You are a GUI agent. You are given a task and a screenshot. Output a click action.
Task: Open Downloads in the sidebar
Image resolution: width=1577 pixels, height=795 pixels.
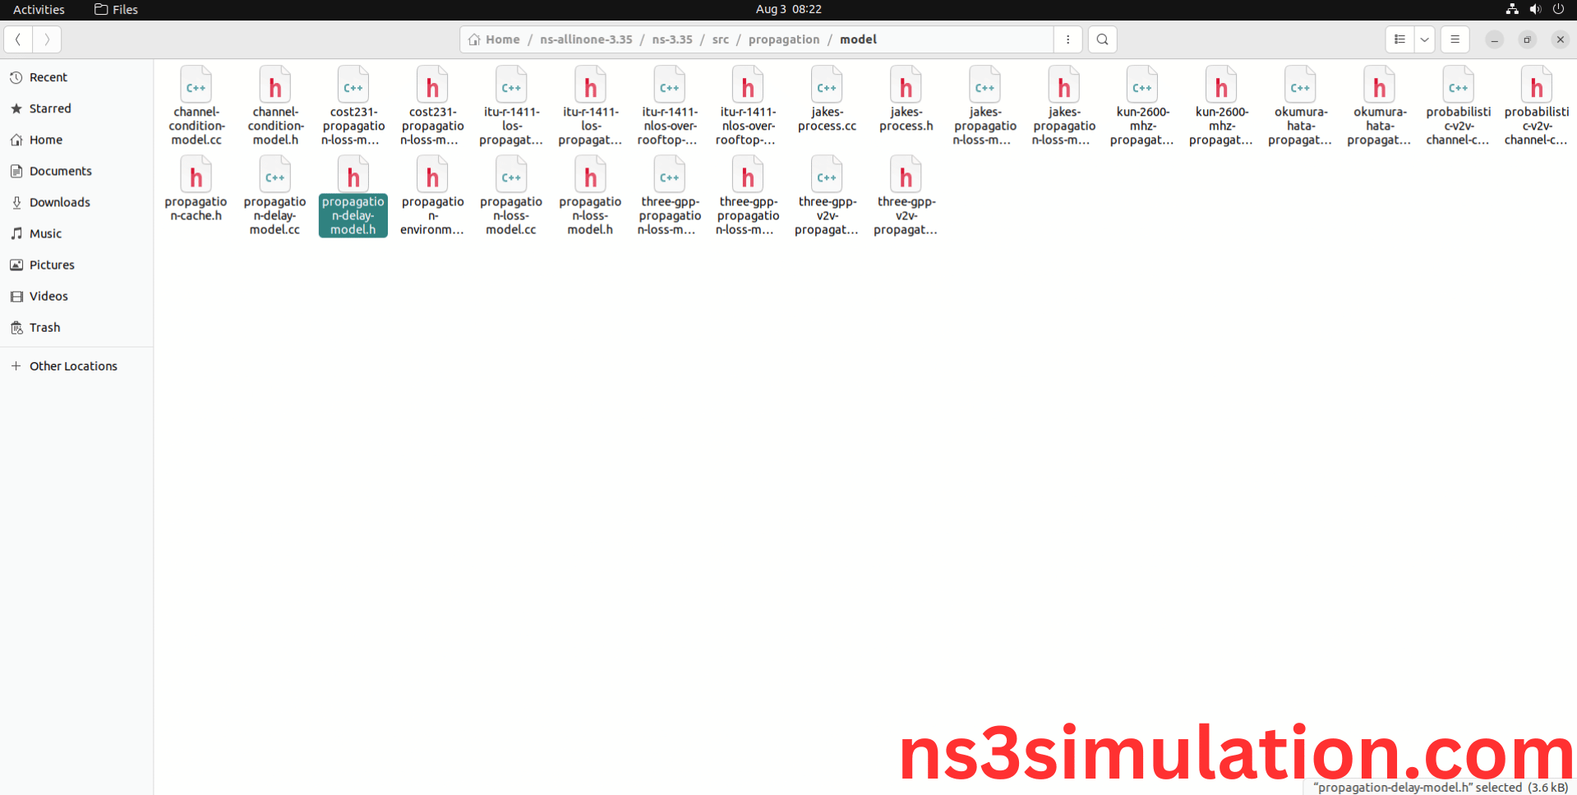point(59,202)
